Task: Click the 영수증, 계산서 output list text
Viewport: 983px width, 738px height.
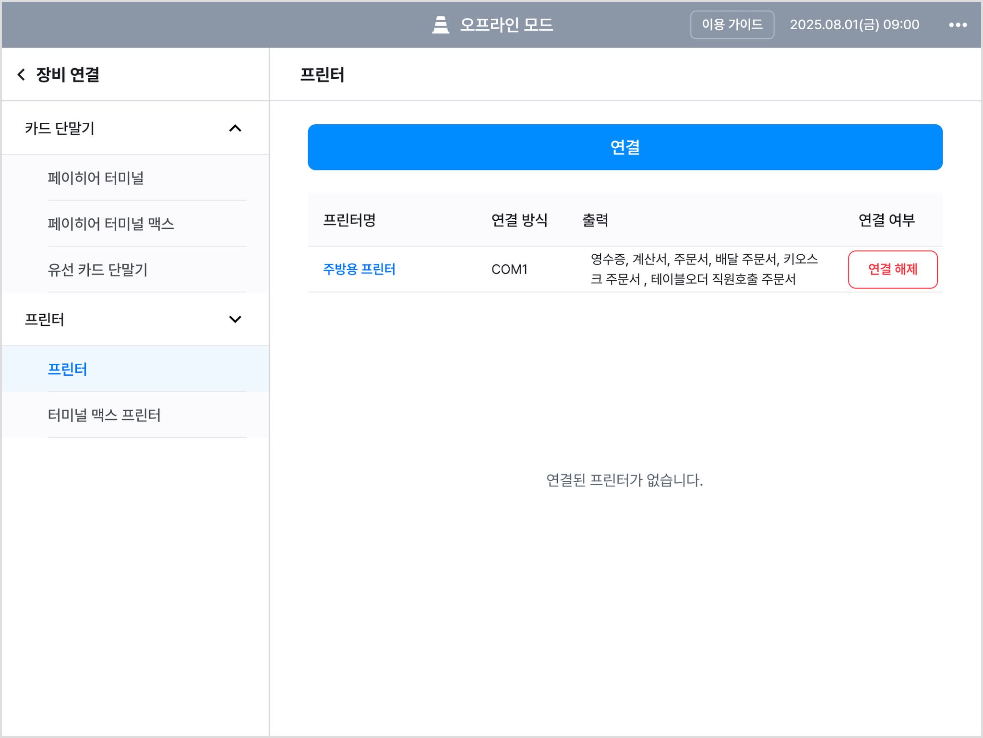Action: pos(704,269)
